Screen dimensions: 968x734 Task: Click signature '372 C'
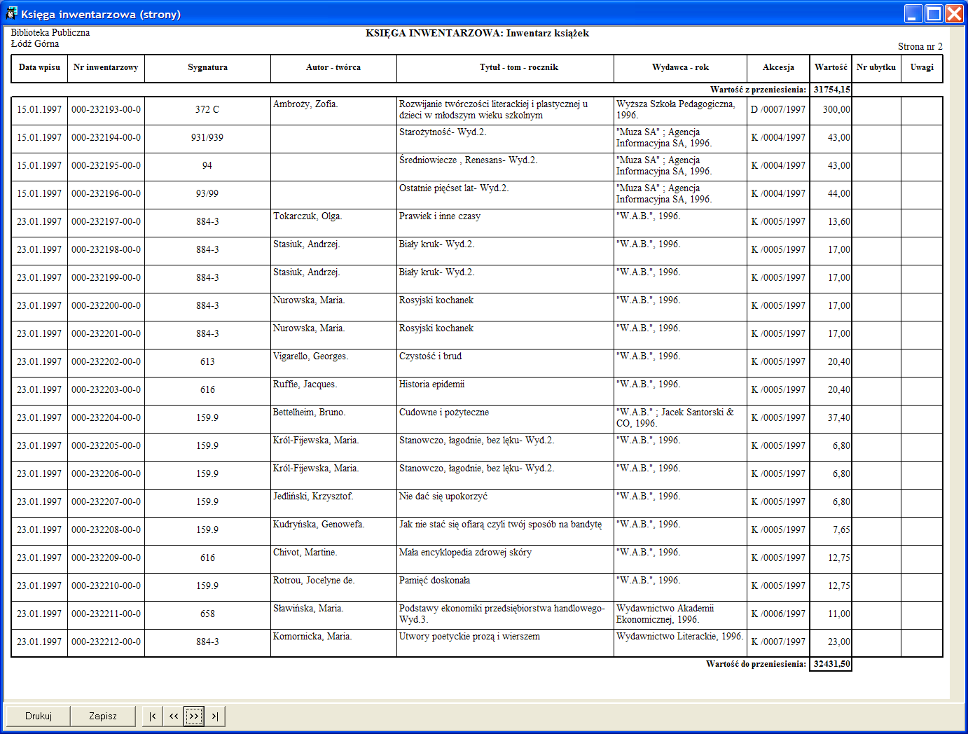207,110
